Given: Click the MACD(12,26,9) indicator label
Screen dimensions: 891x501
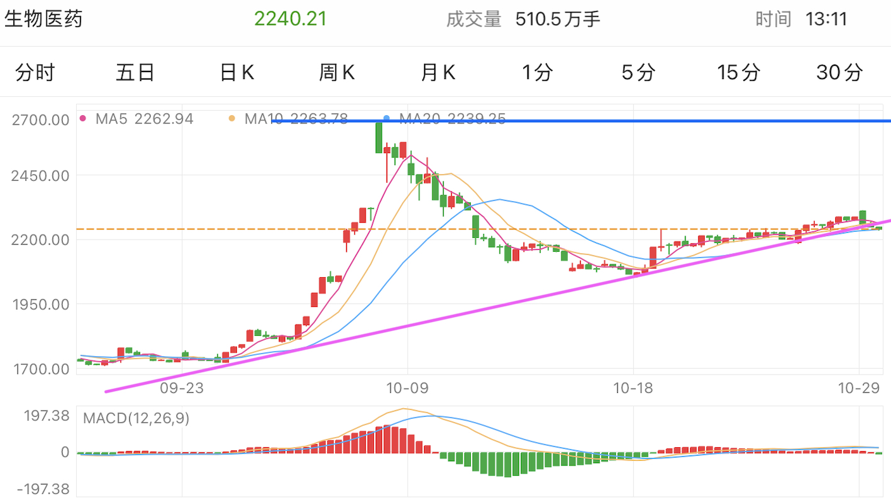Looking at the screenshot, I should (136, 418).
